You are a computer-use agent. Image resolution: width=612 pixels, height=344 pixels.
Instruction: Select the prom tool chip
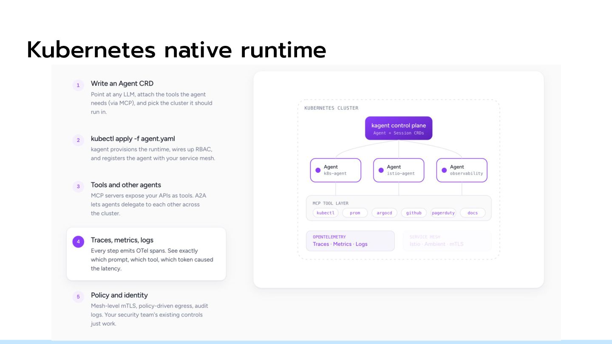coord(355,213)
